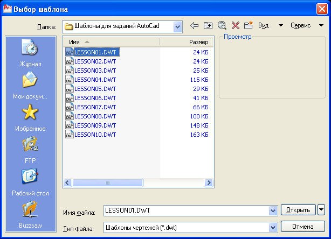Click the 115 КБ size value

click(x=199, y=80)
